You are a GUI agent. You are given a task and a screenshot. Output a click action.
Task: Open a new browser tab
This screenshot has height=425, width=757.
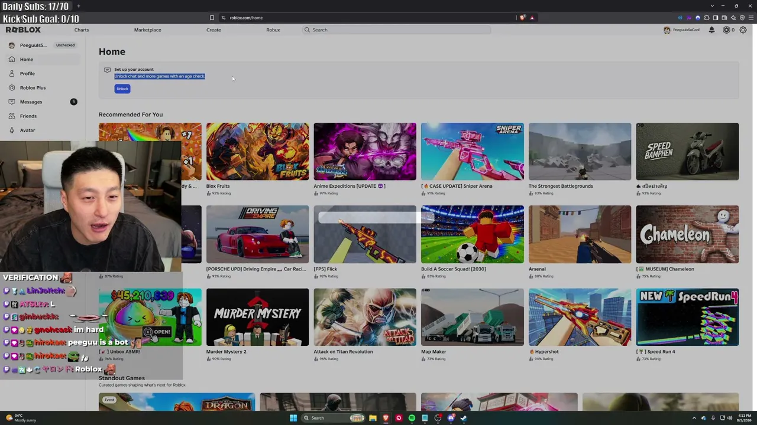point(78,6)
